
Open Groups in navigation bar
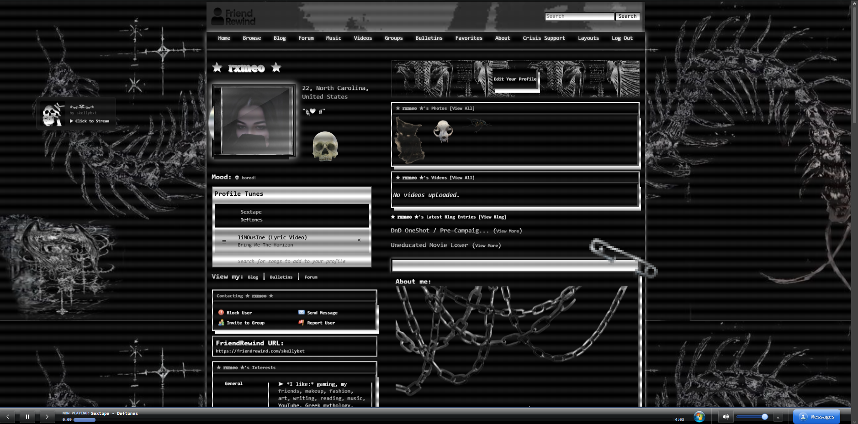393,38
